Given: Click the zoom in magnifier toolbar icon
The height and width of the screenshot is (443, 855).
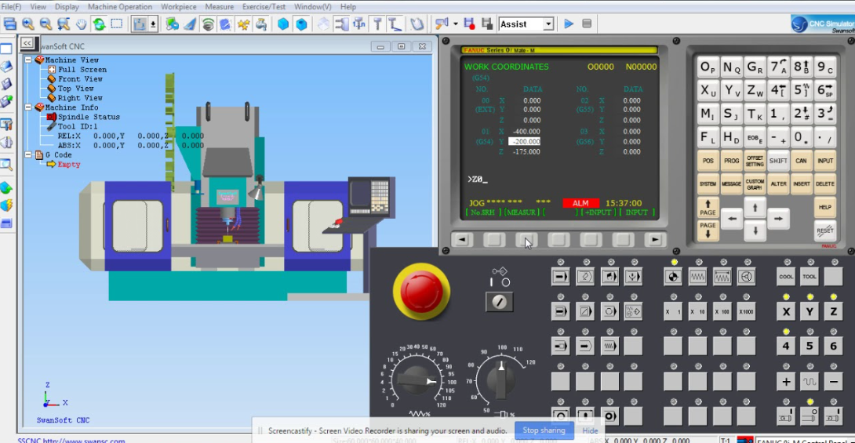Looking at the screenshot, I should [x=27, y=24].
